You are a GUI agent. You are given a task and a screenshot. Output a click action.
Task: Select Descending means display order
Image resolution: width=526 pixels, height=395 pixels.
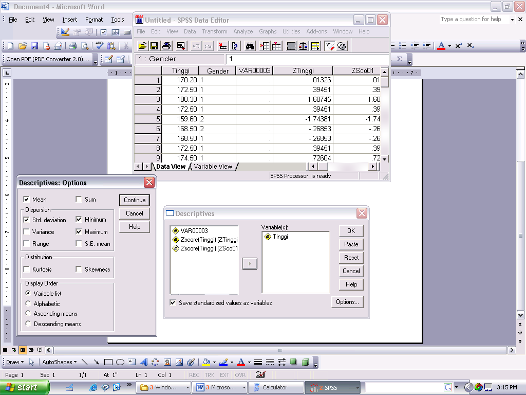28,324
